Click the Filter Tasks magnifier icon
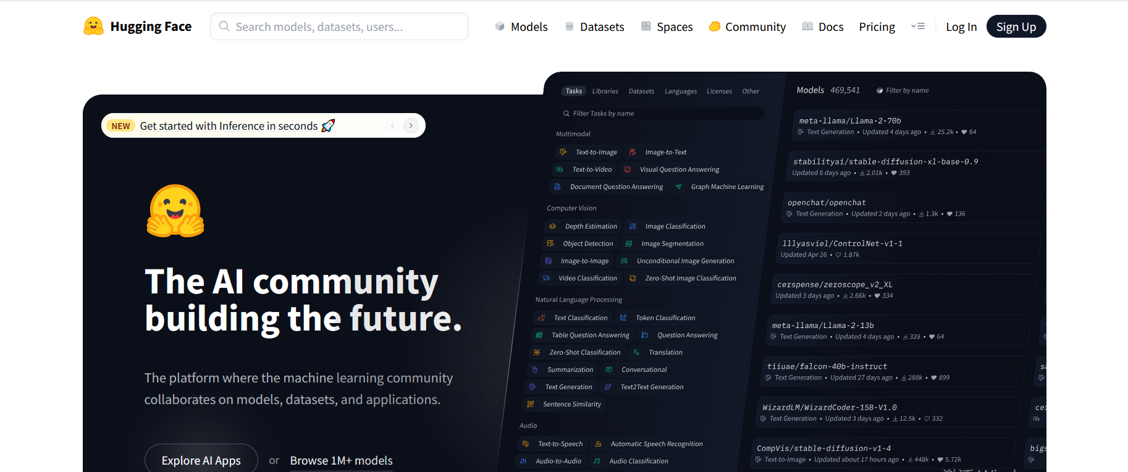 (566, 114)
